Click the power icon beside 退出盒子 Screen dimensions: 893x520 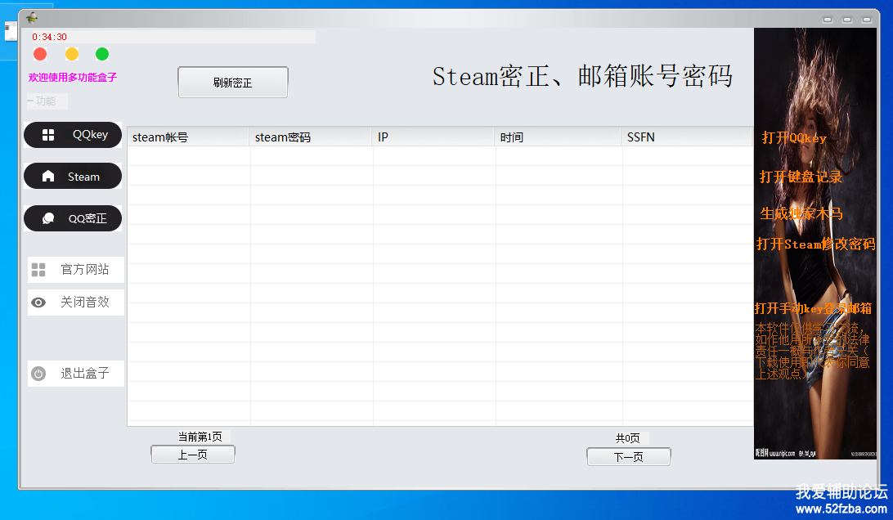tap(38, 374)
